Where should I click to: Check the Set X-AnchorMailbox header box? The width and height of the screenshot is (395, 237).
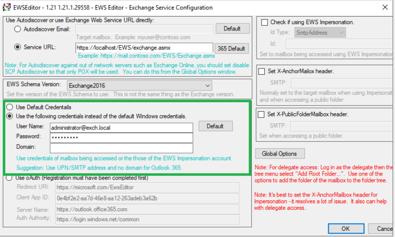(x=261, y=71)
